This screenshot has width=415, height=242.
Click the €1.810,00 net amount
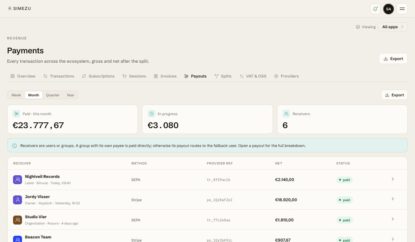(284, 220)
